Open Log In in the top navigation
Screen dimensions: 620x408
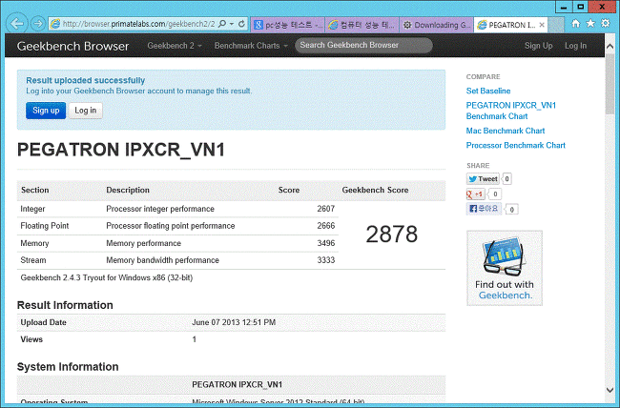tap(575, 46)
